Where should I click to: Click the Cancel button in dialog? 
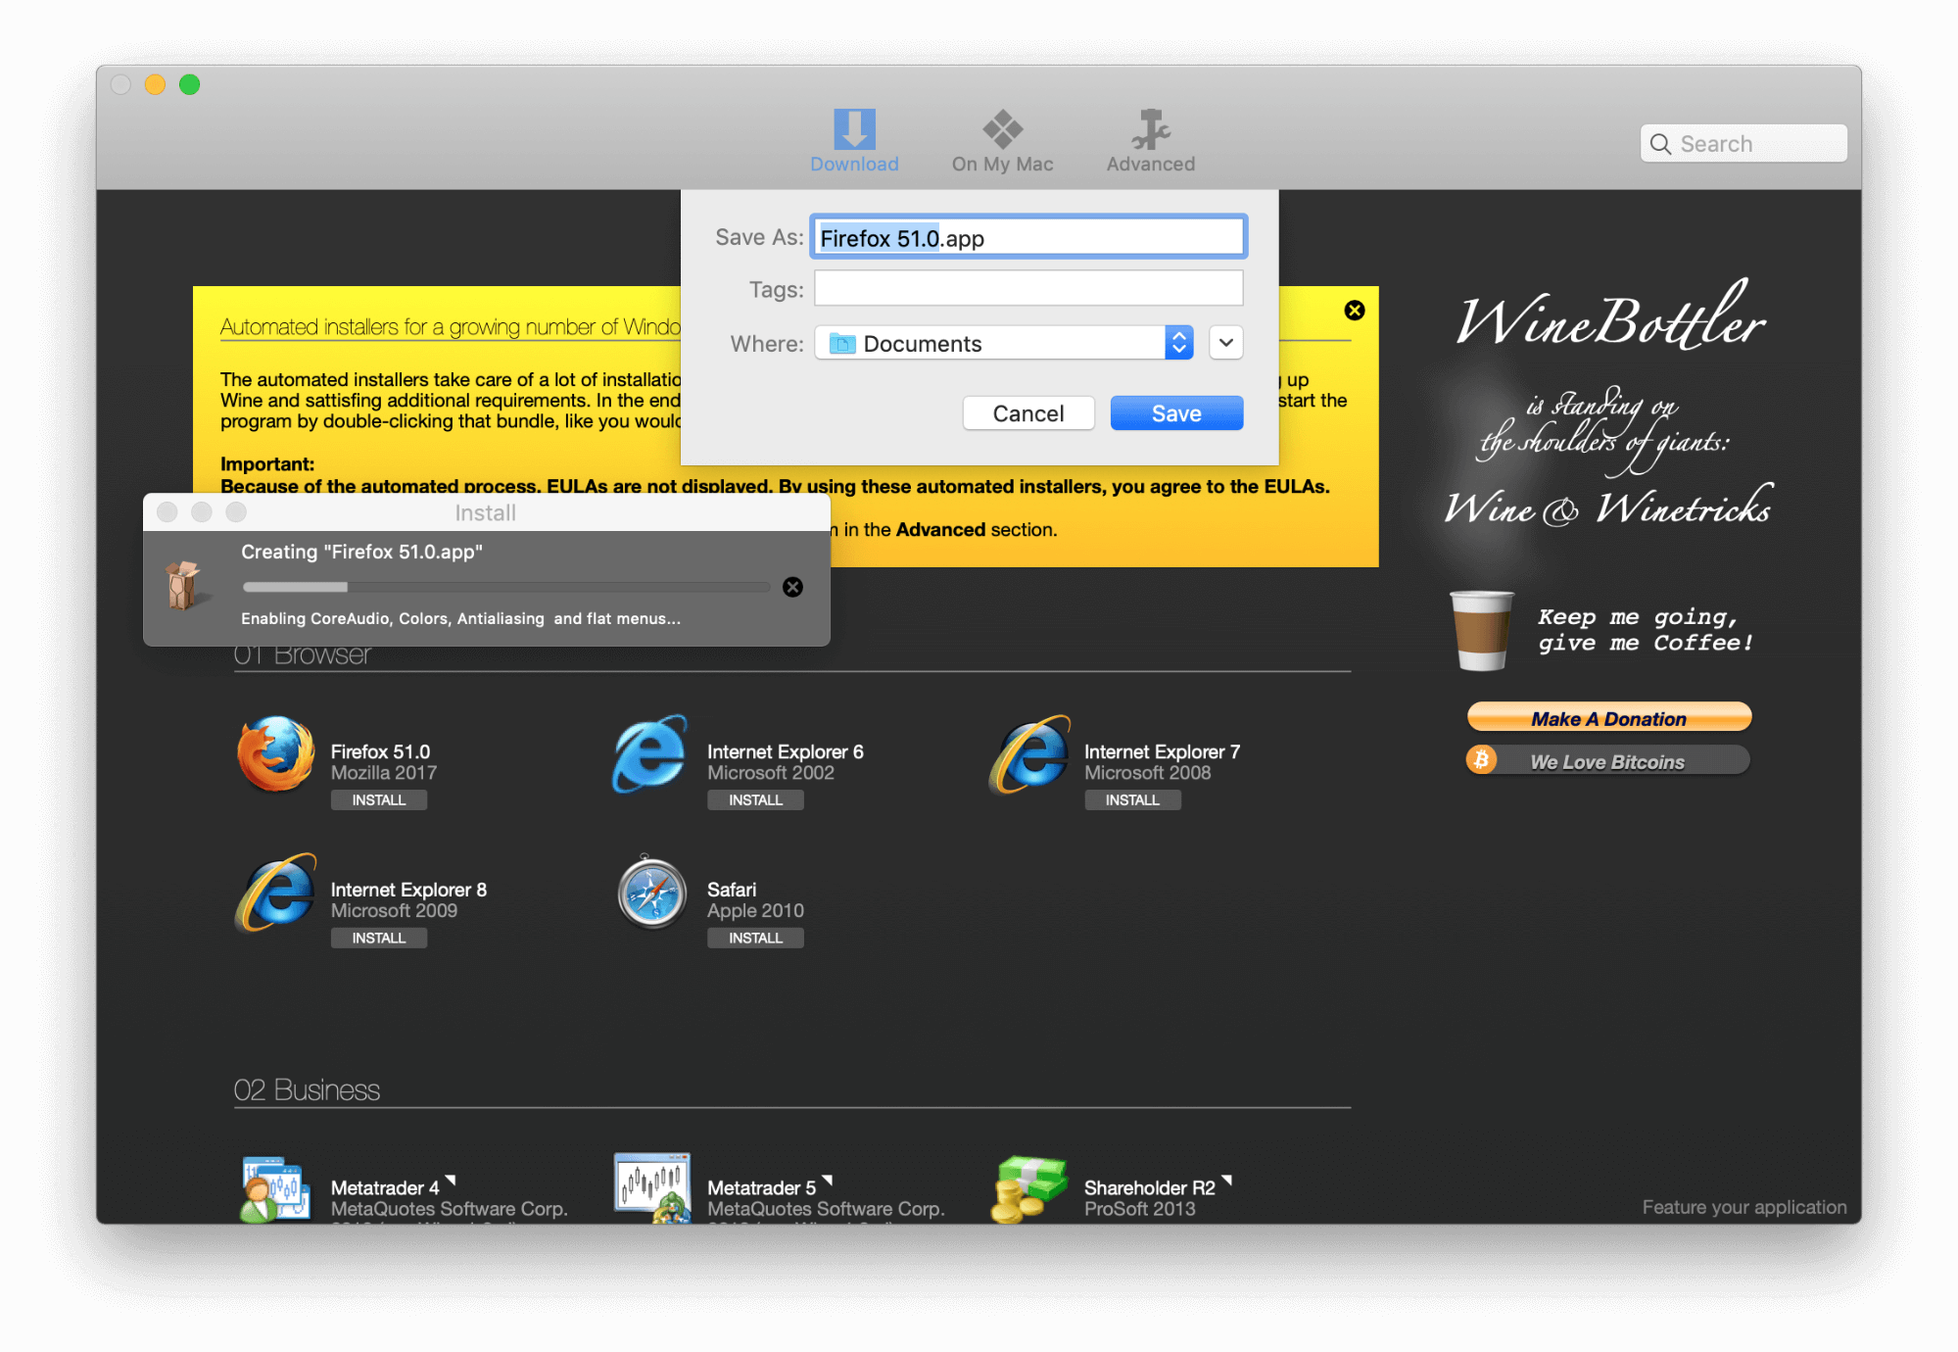tap(1028, 414)
